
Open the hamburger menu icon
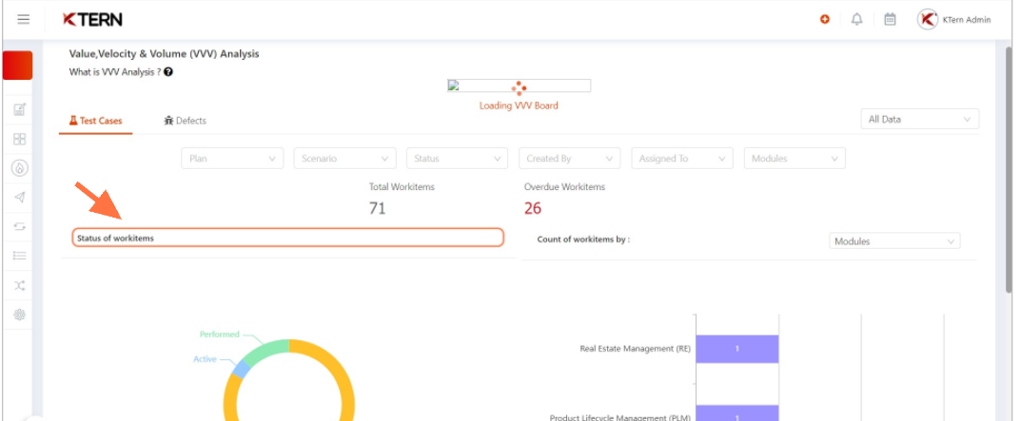[x=24, y=20]
